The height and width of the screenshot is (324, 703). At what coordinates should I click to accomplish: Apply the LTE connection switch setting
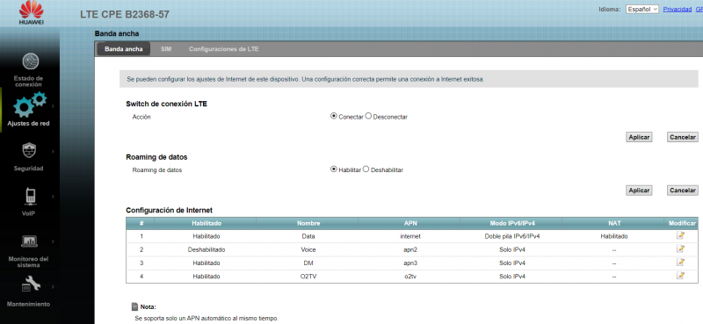[639, 137]
